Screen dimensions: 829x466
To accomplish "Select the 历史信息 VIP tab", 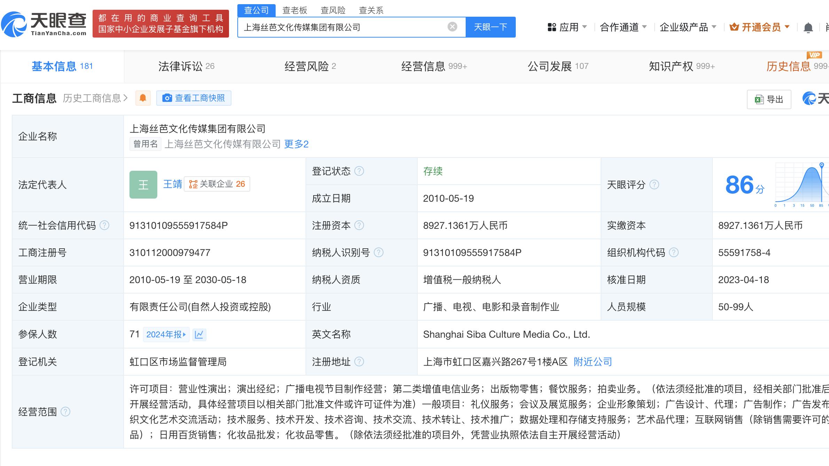I will [797, 66].
